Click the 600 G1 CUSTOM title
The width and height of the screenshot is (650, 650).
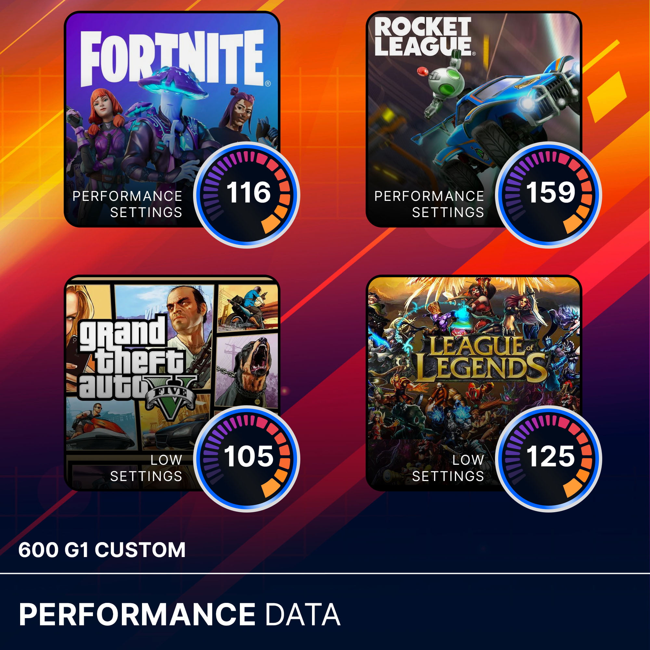102,550
